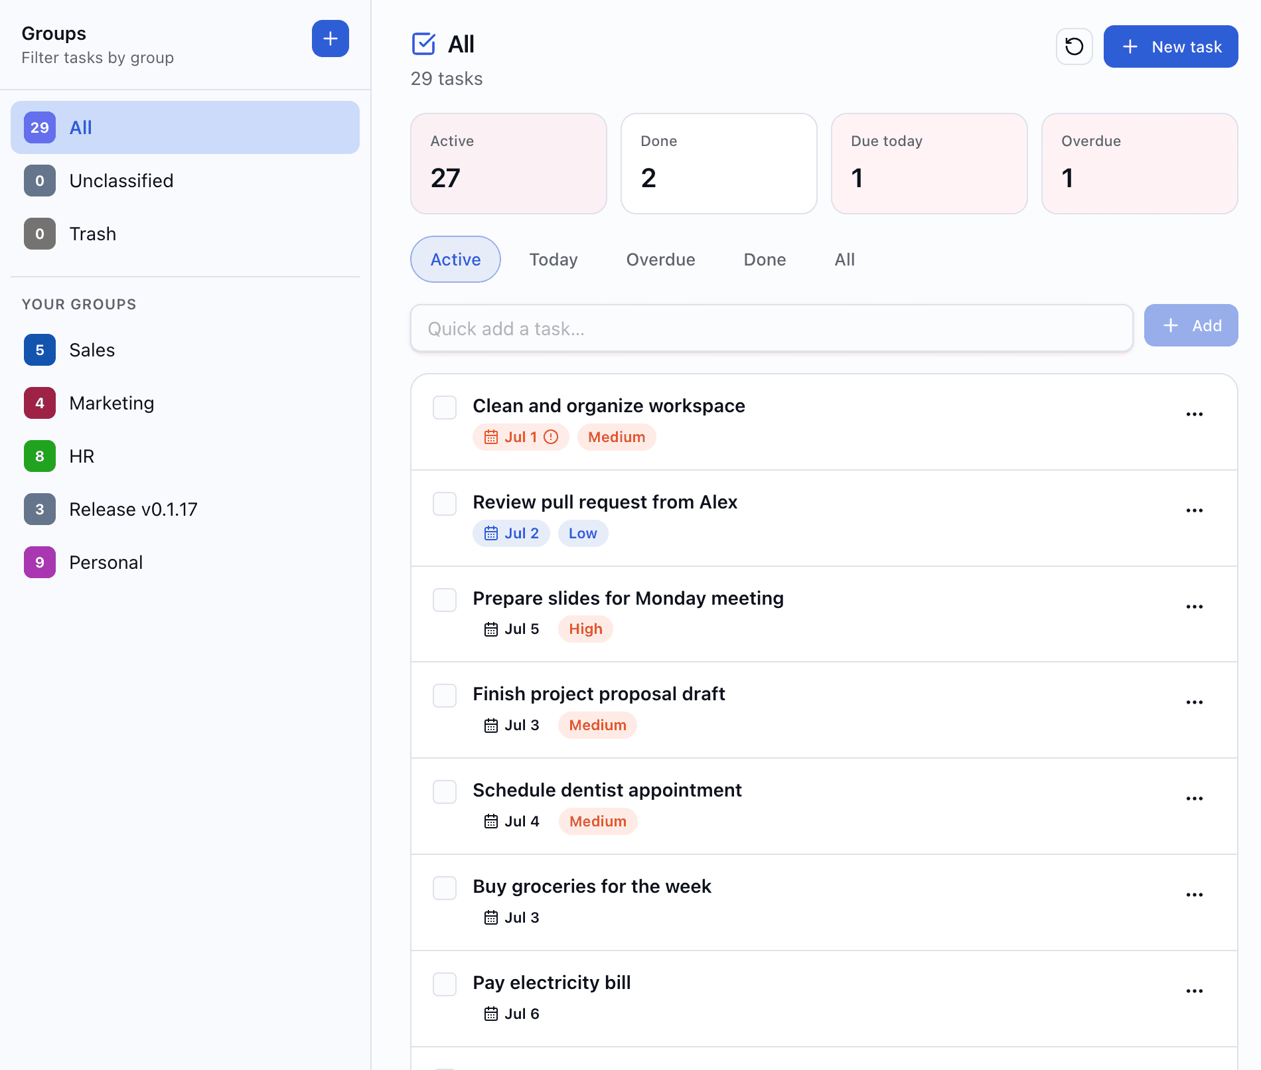Image resolution: width=1261 pixels, height=1070 pixels.
Task: Click Low priority tag on Review pull request
Action: [583, 533]
